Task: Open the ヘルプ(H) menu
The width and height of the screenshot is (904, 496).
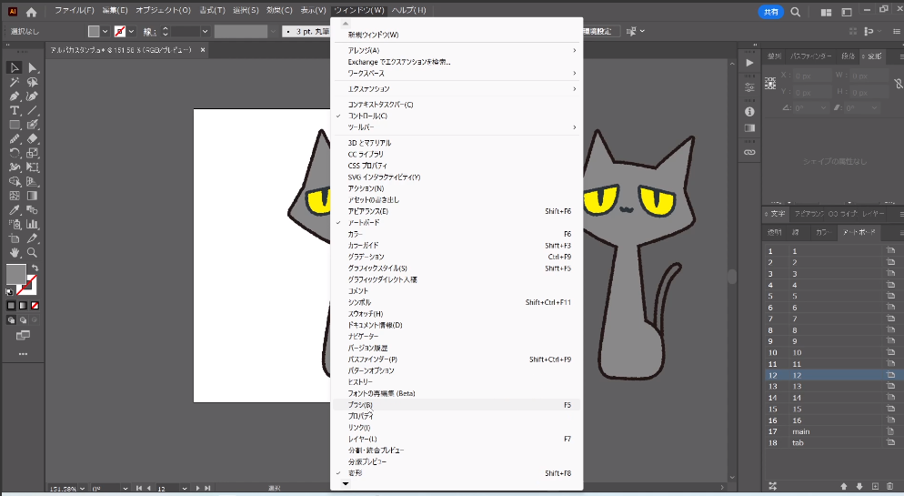Action: (407, 10)
